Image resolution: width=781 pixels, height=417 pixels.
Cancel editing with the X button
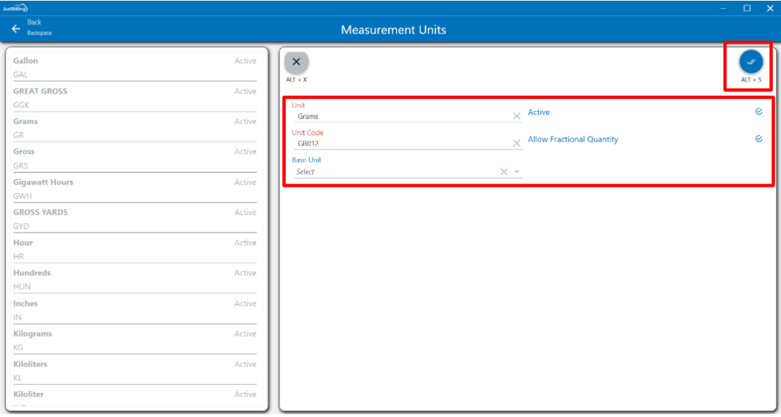296,62
